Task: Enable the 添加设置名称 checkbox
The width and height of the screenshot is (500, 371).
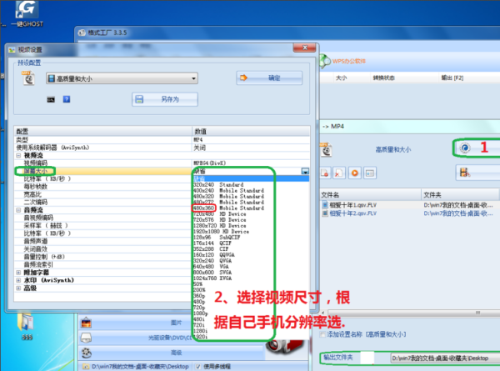Action: pos(322,334)
